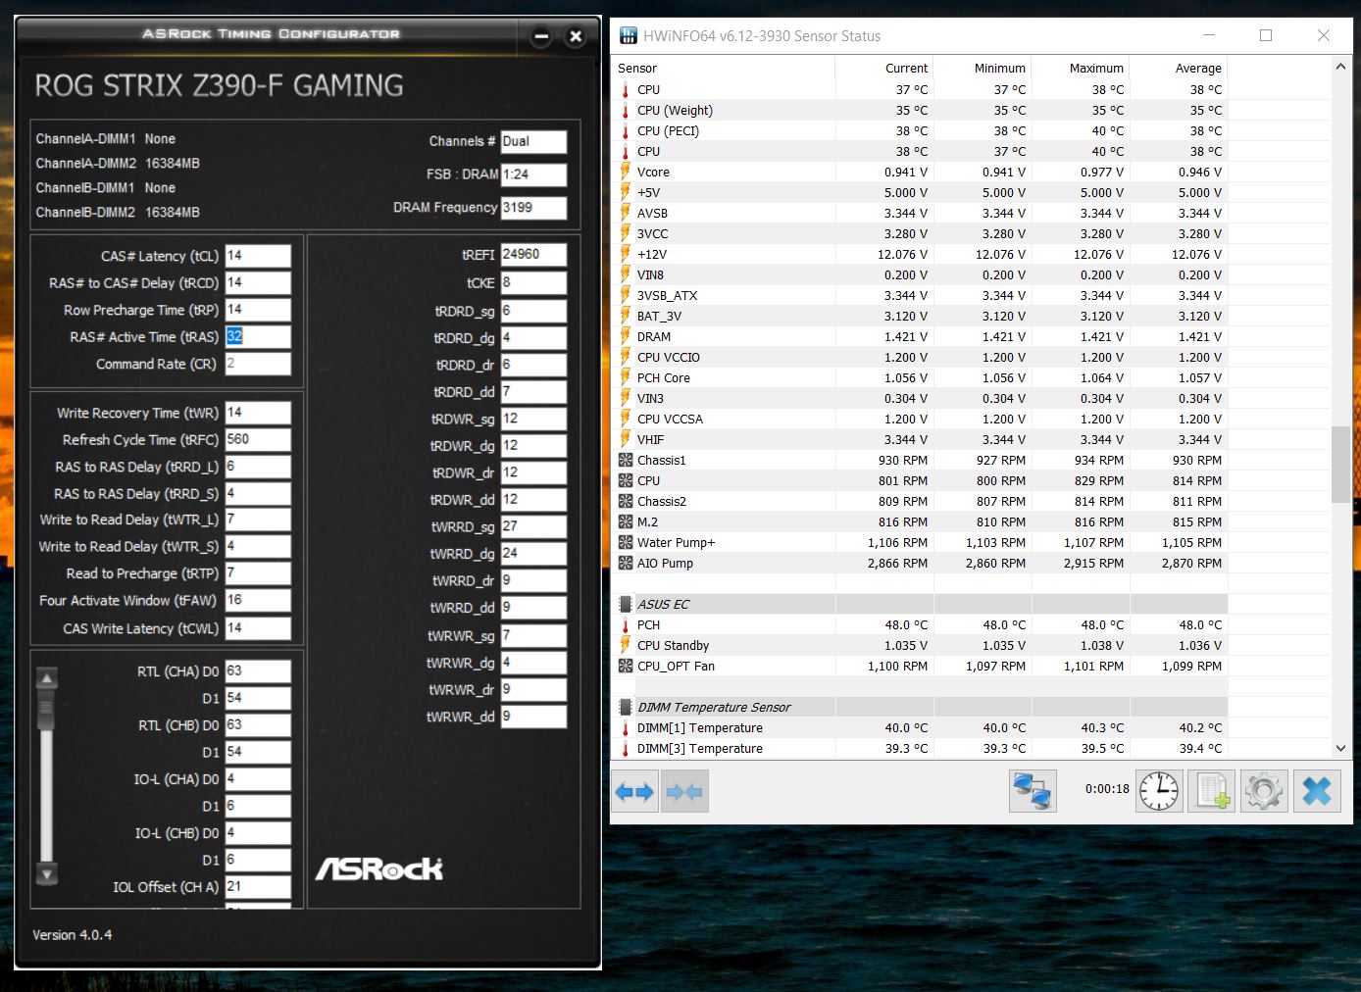This screenshot has height=992, width=1361.
Task: Click the Vcore voltage bolt icon
Action: click(626, 172)
